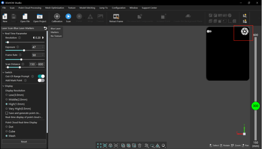This screenshot has width=262, height=149.
Task: Enable the Add Mark Point switch
Action: tap(41, 81)
